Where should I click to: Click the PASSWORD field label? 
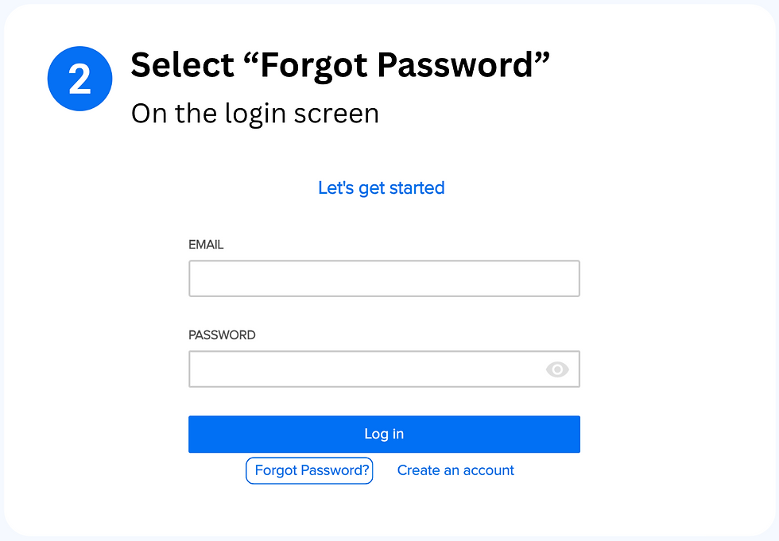click(222, 335)
